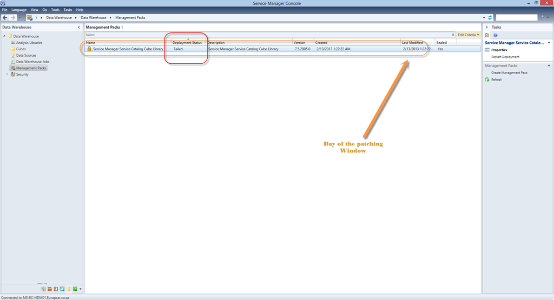The image size is (554, 300).
Task: Collapse the Data Warehouse tree node
Action: pyautogui.click(x=4, y=36)
